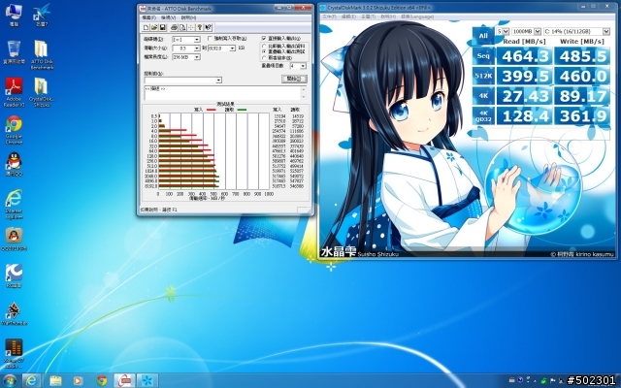Open the File menu in ATTO Disk Benchmark
The height and width of the screenshot is (388, 621).
coord(148,17)
